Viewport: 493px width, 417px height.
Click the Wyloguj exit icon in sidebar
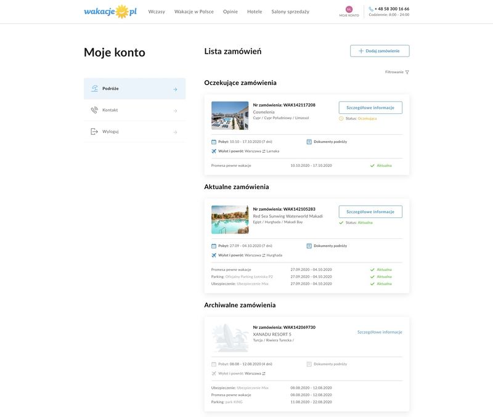[x=94, y=132]
